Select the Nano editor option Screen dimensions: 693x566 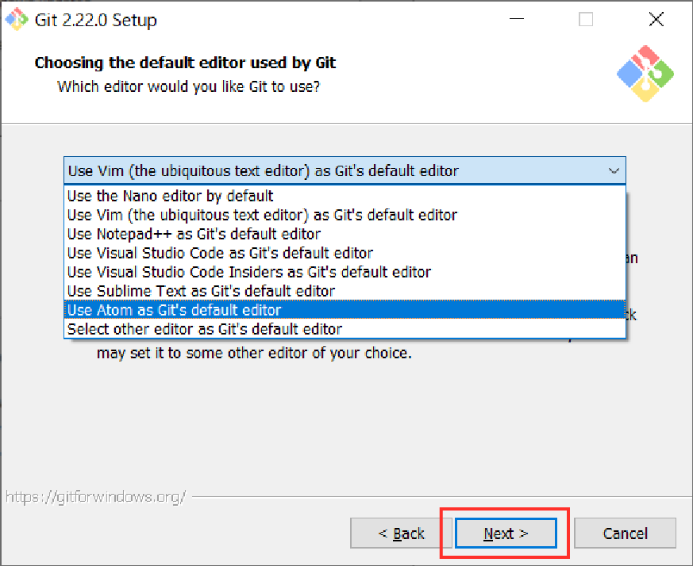pyautogui.click(x=170, y=196)
